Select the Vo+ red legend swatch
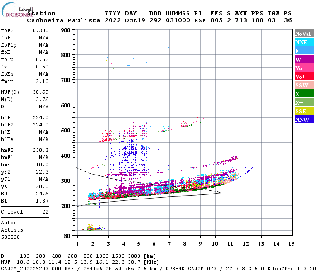This screenshot has height=272, width=317. [304, 77]
